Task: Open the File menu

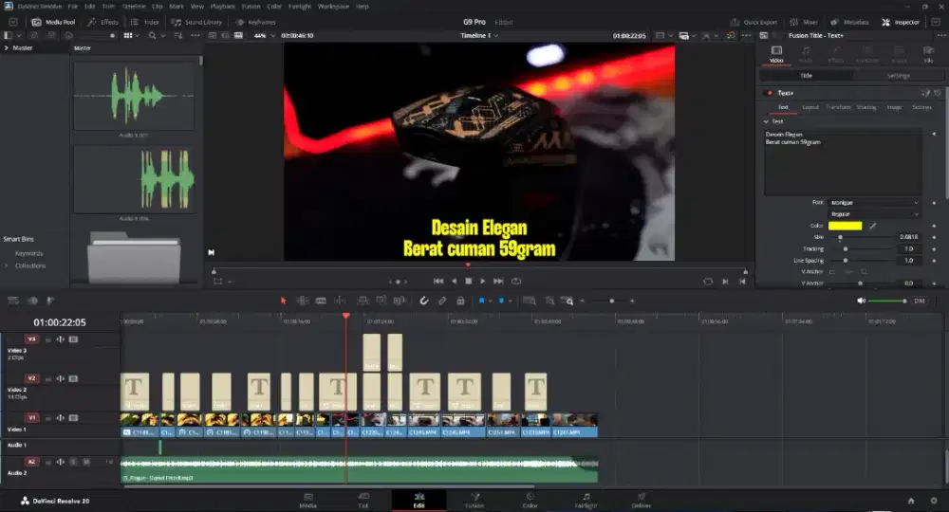Action: (73, 6)
